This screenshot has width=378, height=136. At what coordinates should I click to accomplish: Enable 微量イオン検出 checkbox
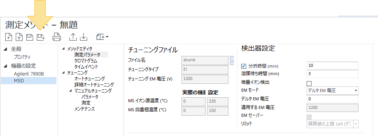[x=309, y=84]
